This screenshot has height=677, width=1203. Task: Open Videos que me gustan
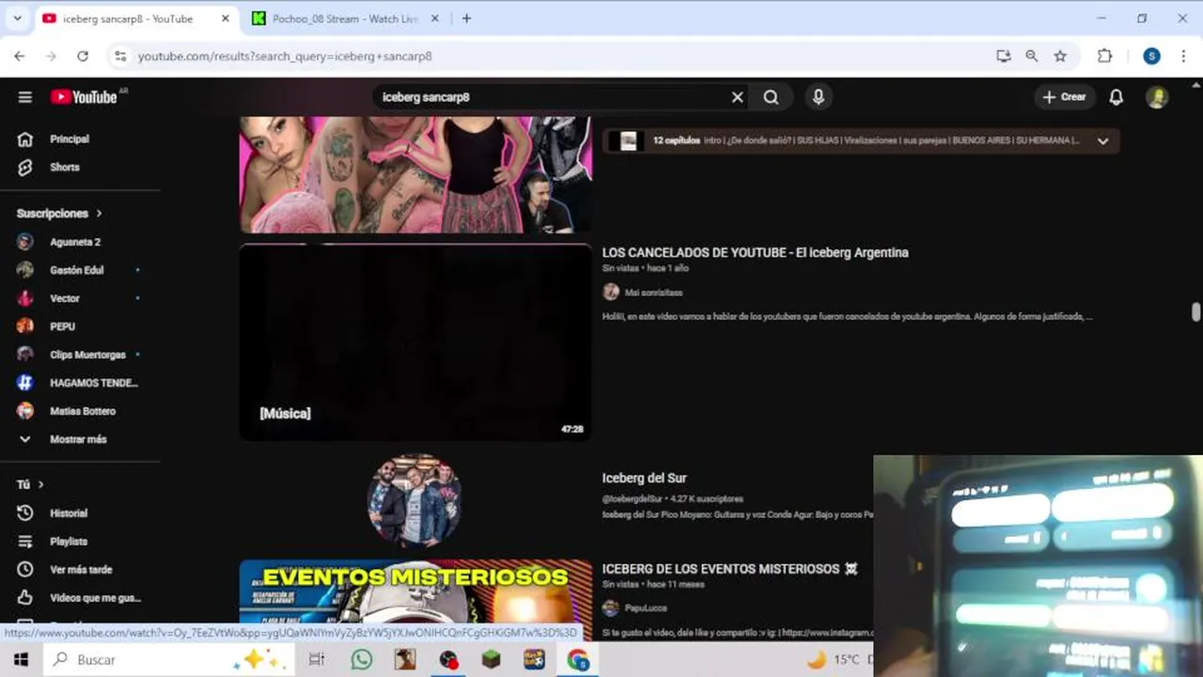pos(95,598)
